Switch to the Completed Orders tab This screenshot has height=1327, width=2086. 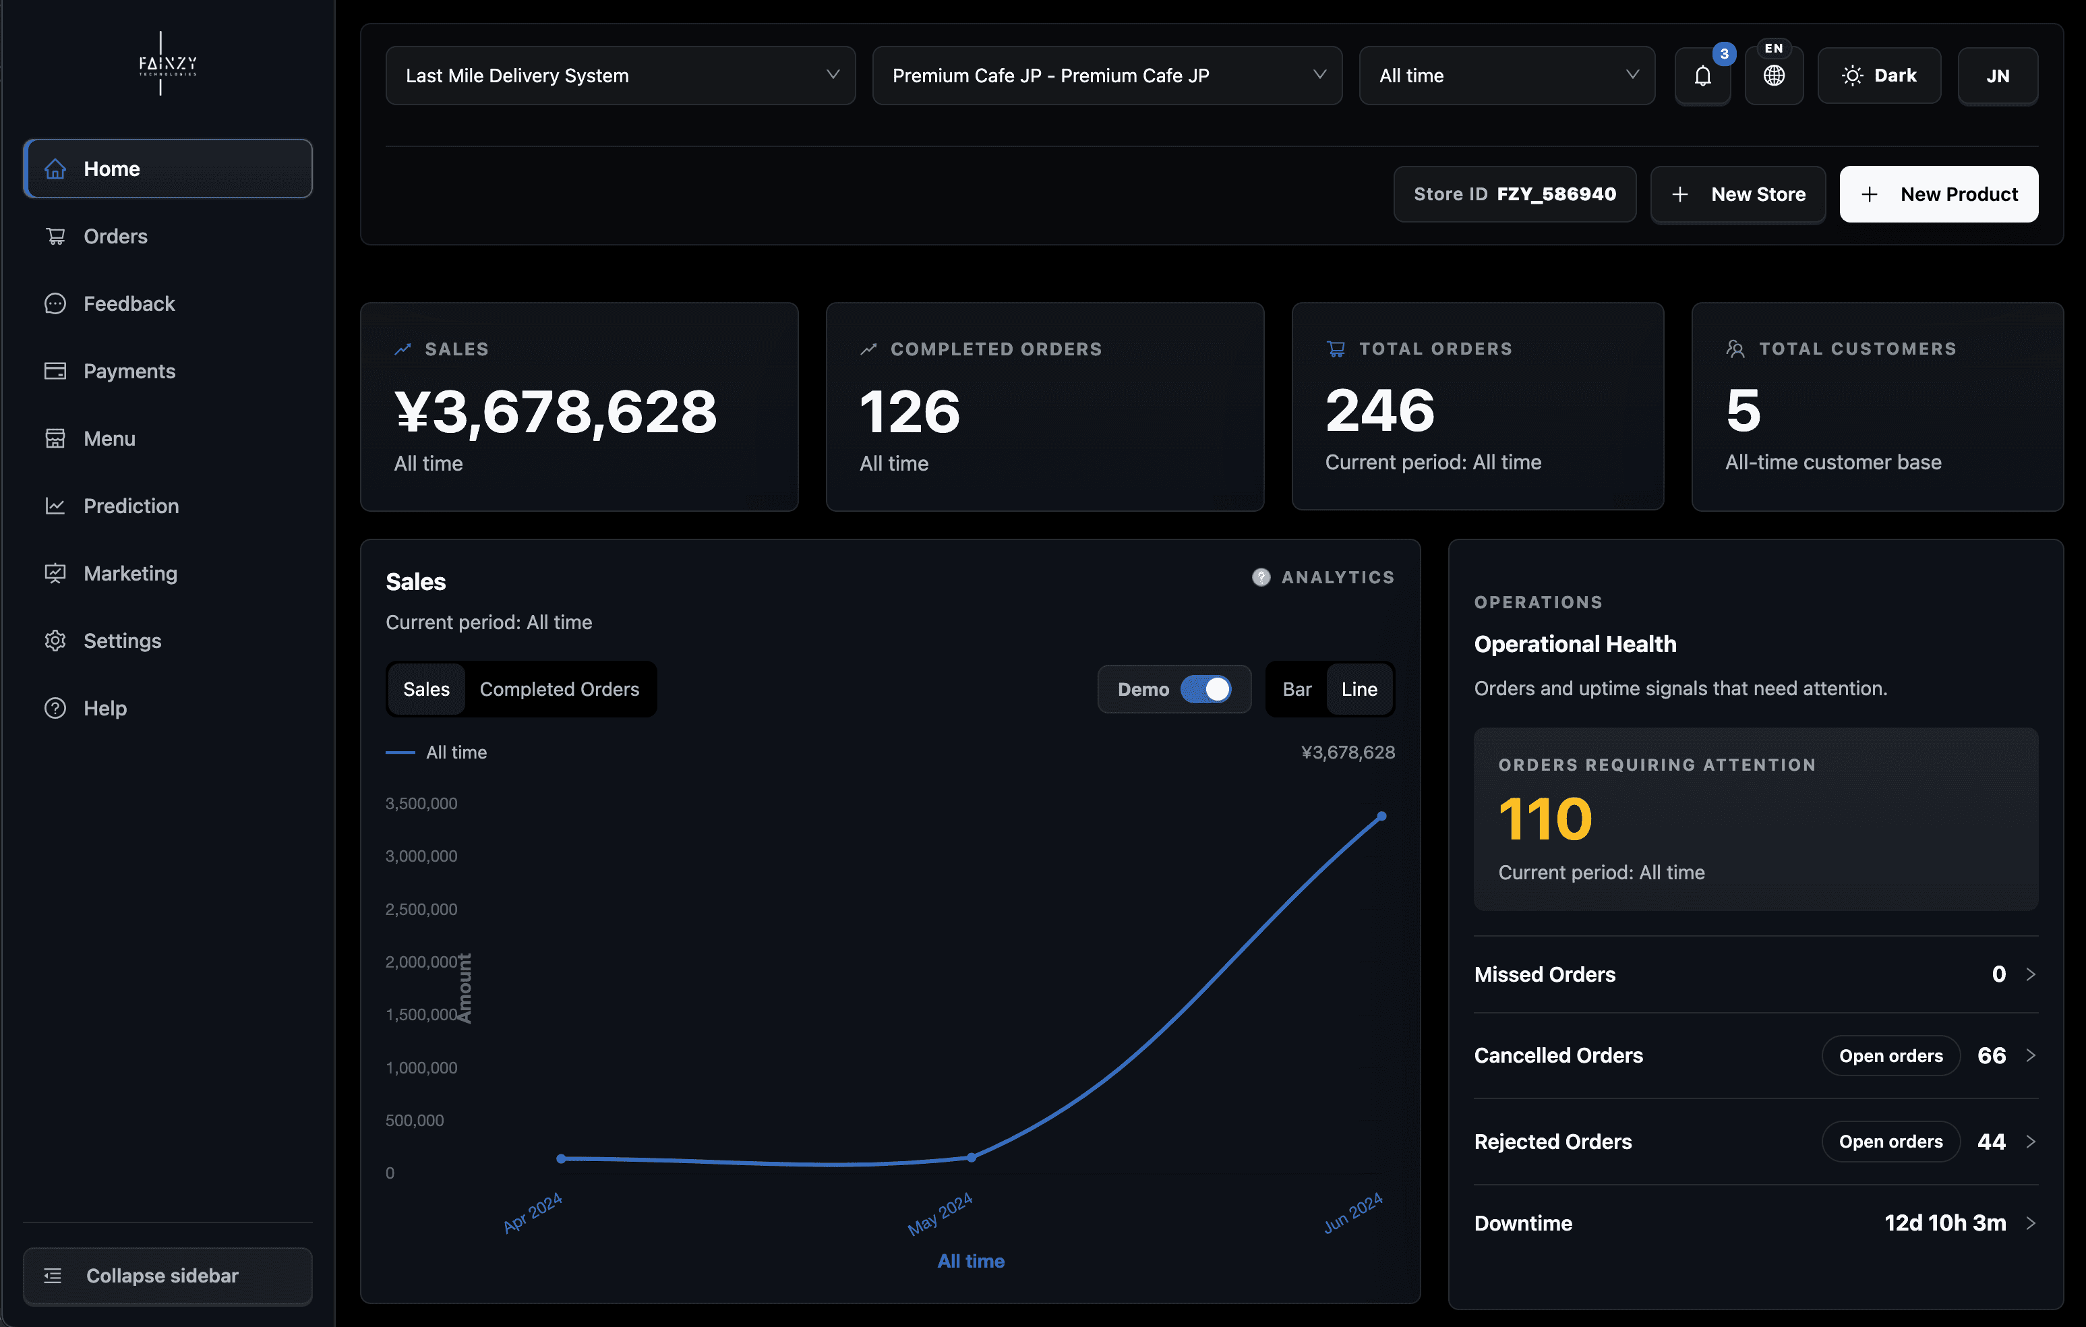pos(560,688)
